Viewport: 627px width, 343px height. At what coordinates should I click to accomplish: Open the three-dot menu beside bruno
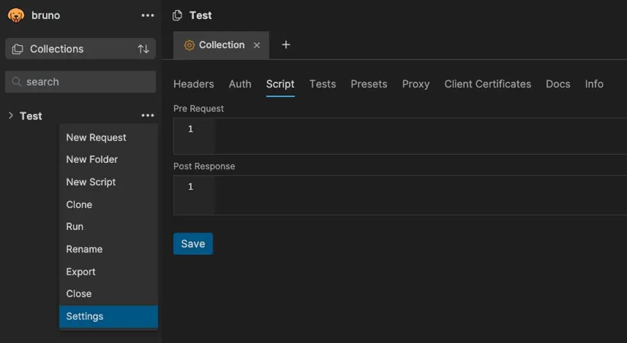[148, 15]
